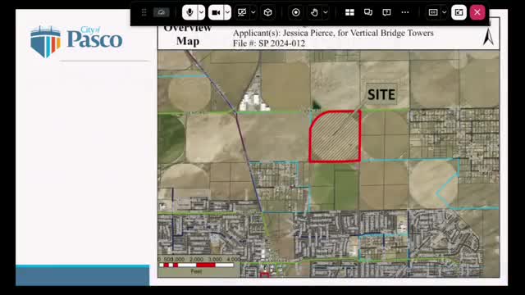Toggle closed captions icon

(x=433, y=12)
